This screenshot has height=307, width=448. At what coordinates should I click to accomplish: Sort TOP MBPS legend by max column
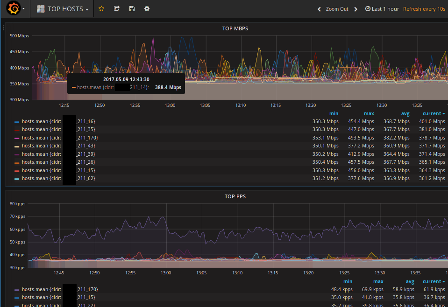click(x=369, y=113)
